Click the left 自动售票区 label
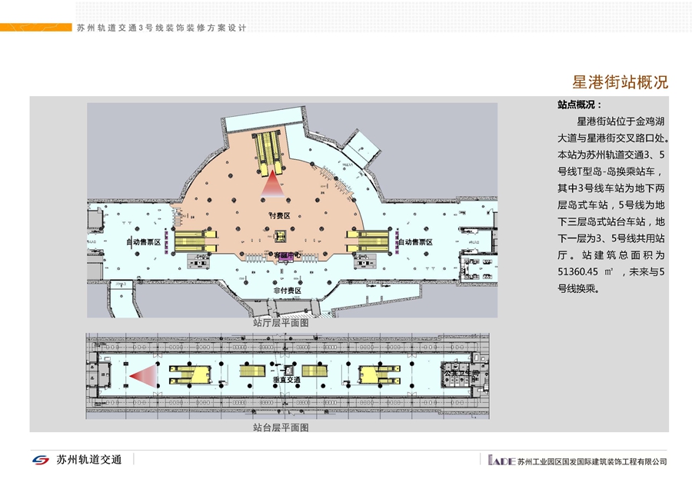692x489 pixels. click(x=144, y=242)
